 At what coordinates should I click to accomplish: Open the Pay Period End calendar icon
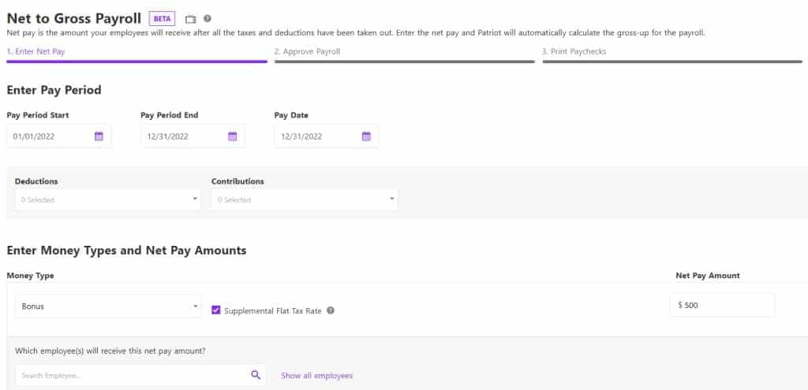click(233, 136)
